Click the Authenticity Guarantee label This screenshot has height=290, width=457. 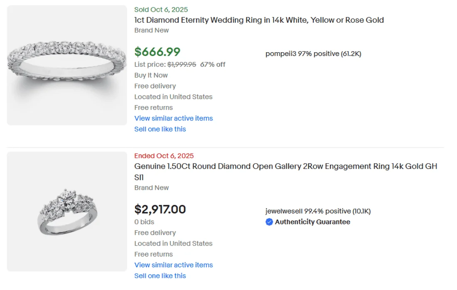(x=312, y=222)
